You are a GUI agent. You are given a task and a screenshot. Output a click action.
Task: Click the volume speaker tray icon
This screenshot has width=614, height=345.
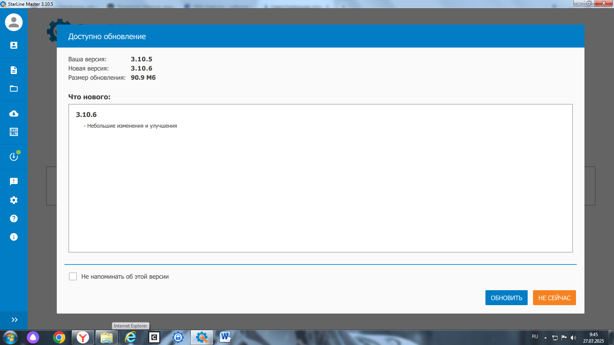pyautogui.click(x=573, y=338)
